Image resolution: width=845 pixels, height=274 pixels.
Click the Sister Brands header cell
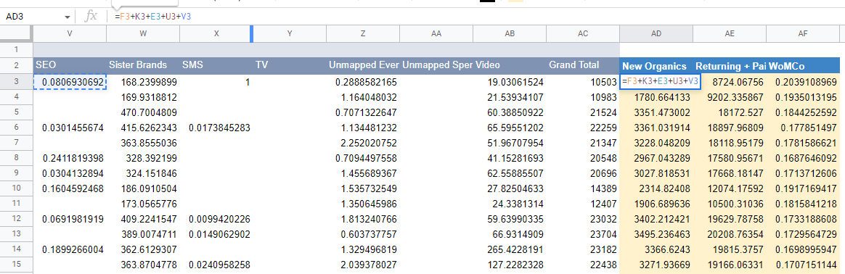point(143,66)
